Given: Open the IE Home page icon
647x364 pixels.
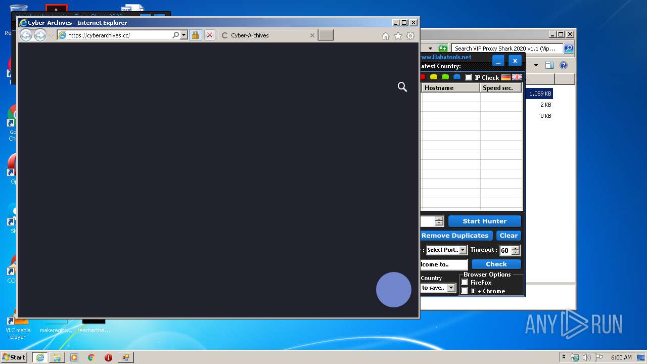Looking at the screenshot, I should coord(386,36).
